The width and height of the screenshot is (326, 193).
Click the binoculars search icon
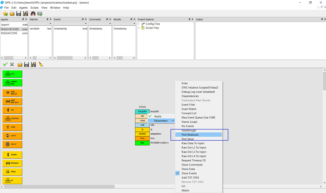[33, 13]
